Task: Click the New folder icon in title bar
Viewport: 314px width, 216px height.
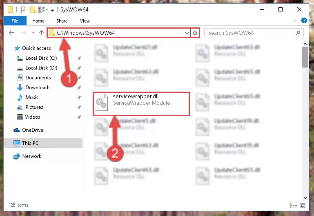Action: 33,9
